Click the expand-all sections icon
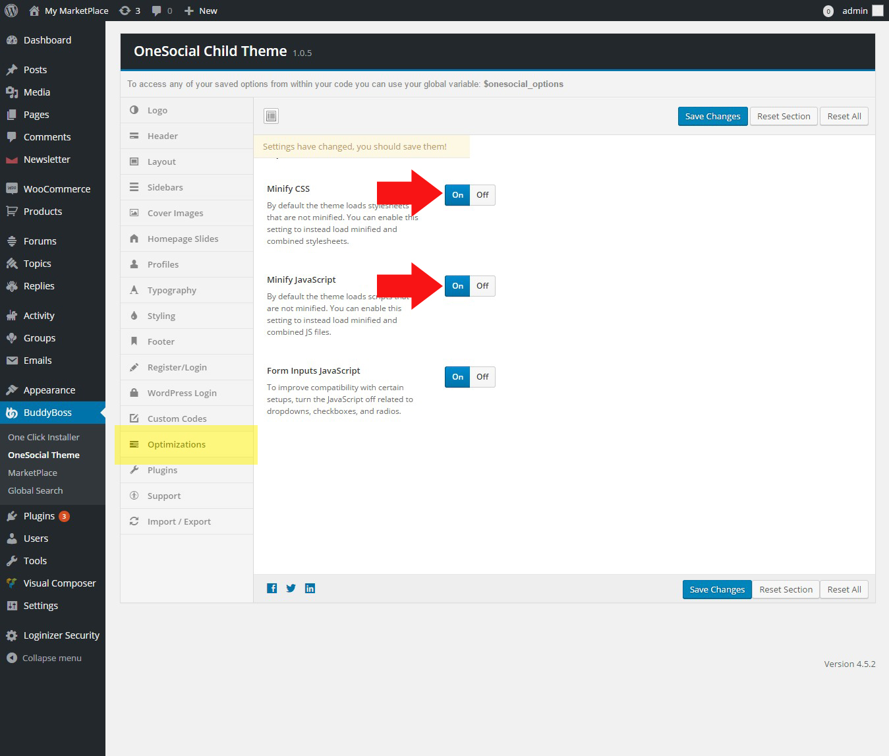889x756 pixels. [x=271, y=117]
